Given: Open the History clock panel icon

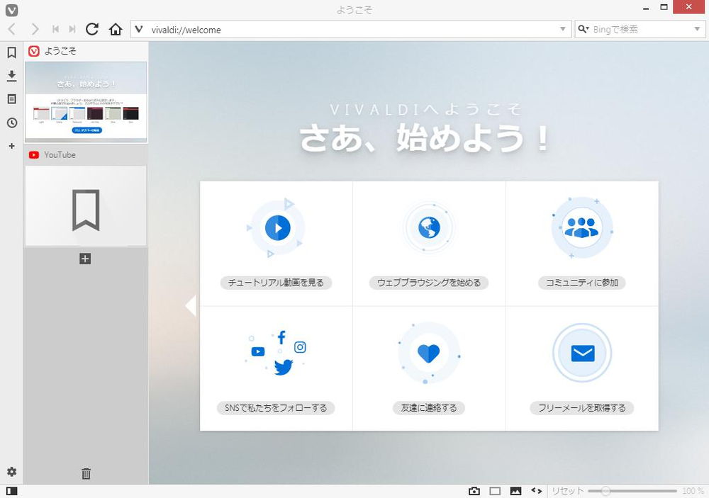Looking at the screenshot, I should (x=11, y=123).
